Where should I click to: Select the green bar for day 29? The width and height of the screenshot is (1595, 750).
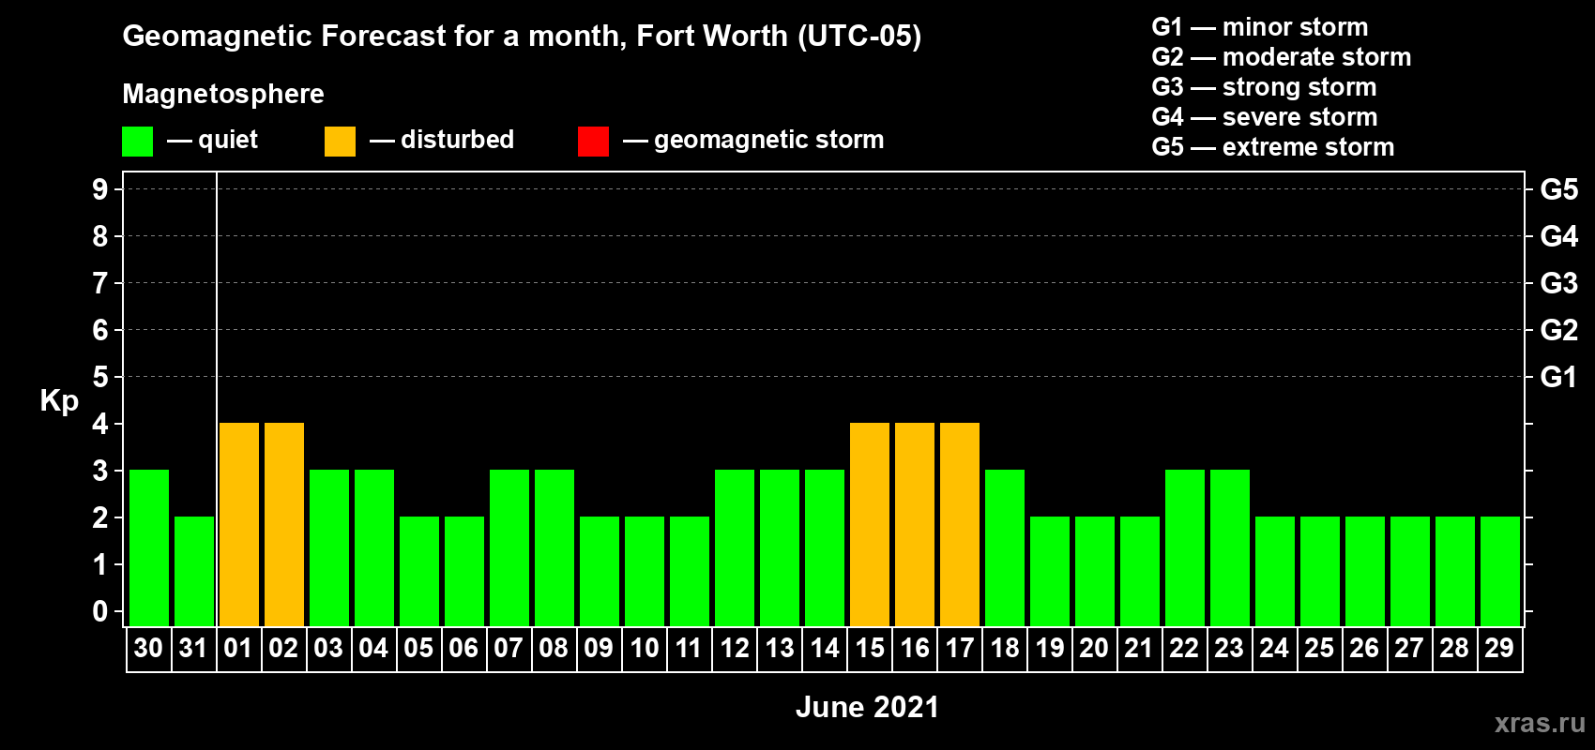point(1500,571)
